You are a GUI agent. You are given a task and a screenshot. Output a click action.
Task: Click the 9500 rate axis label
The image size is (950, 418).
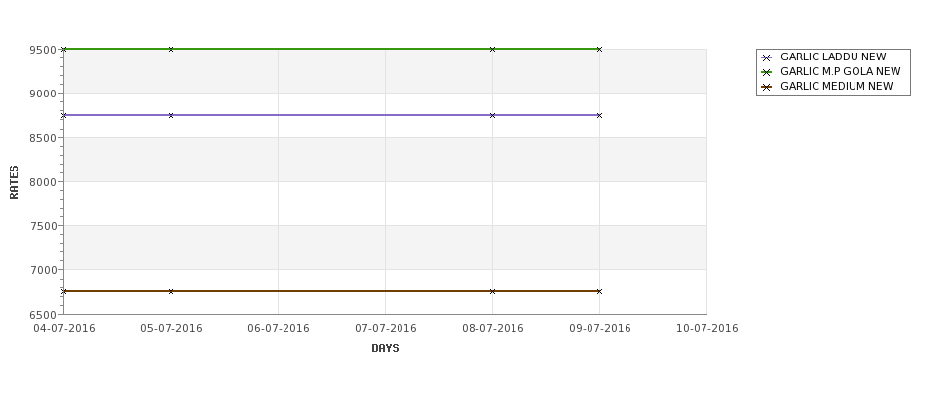[43, 50]
